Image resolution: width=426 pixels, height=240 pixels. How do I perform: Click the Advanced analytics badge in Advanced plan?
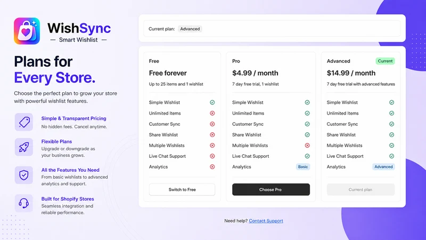click(x=383, y=167)
